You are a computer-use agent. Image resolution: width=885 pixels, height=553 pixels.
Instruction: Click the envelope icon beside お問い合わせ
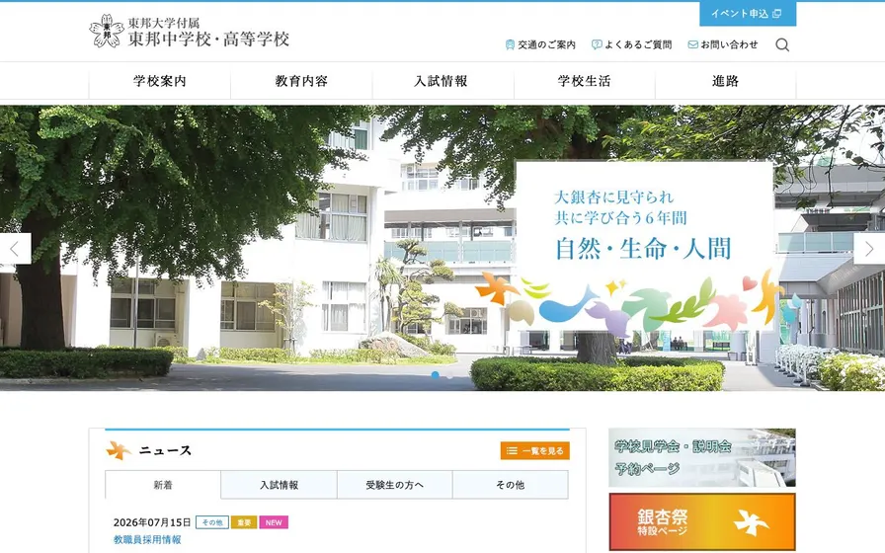(693, 44)
